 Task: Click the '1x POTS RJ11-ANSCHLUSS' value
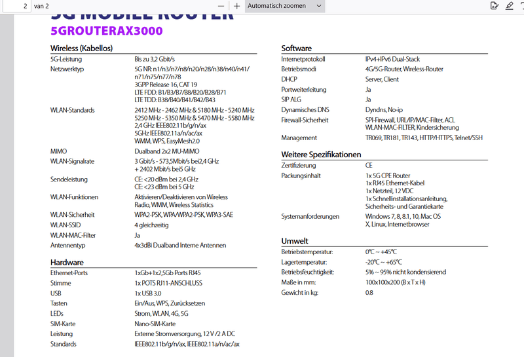click(x=168, y=283)
